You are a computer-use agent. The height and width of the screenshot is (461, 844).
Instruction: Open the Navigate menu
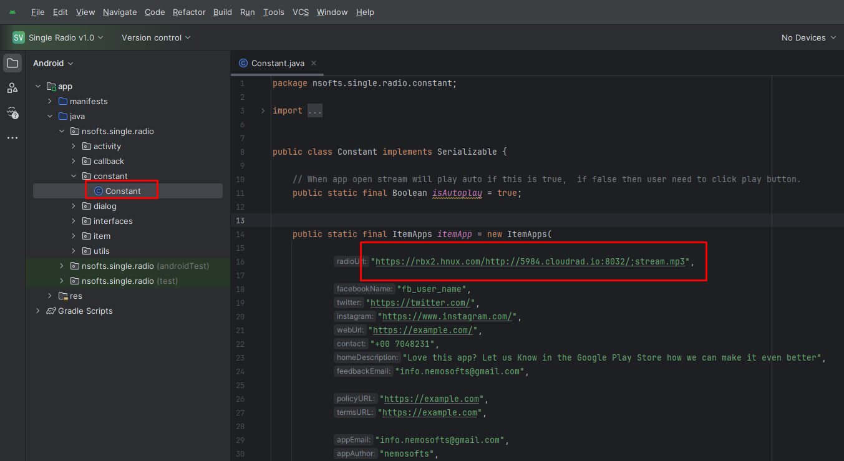(120, 12)
